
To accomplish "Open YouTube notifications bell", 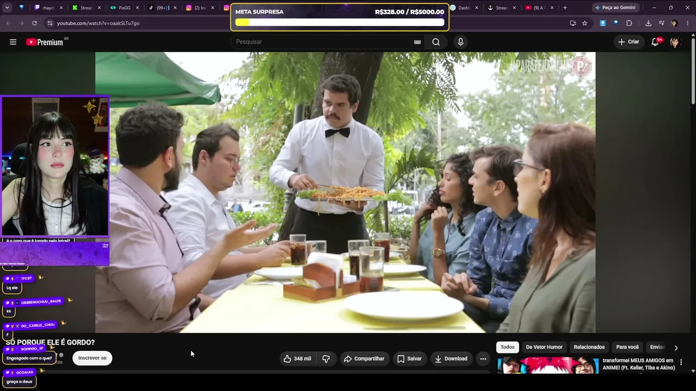I will (656, 42).
